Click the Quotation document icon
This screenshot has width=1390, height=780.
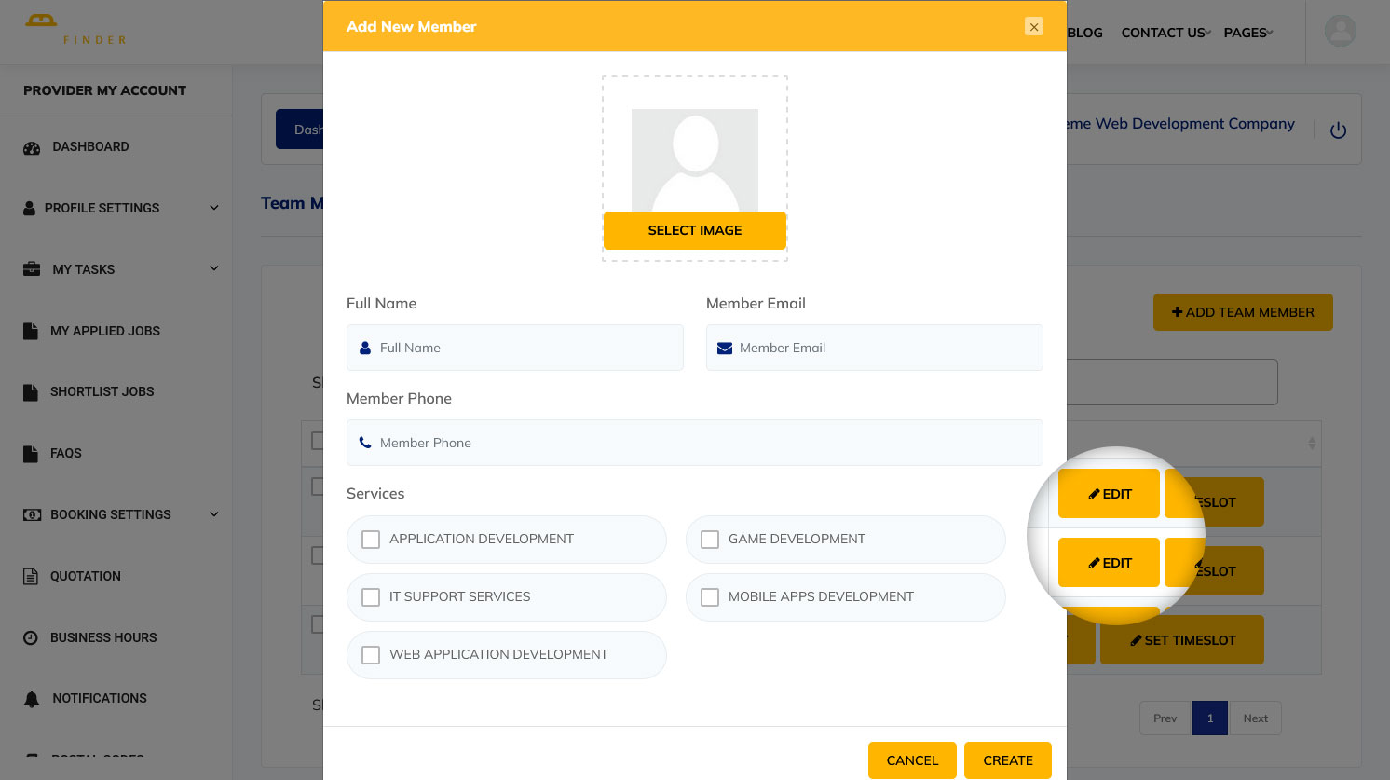[x=31, y=576]
